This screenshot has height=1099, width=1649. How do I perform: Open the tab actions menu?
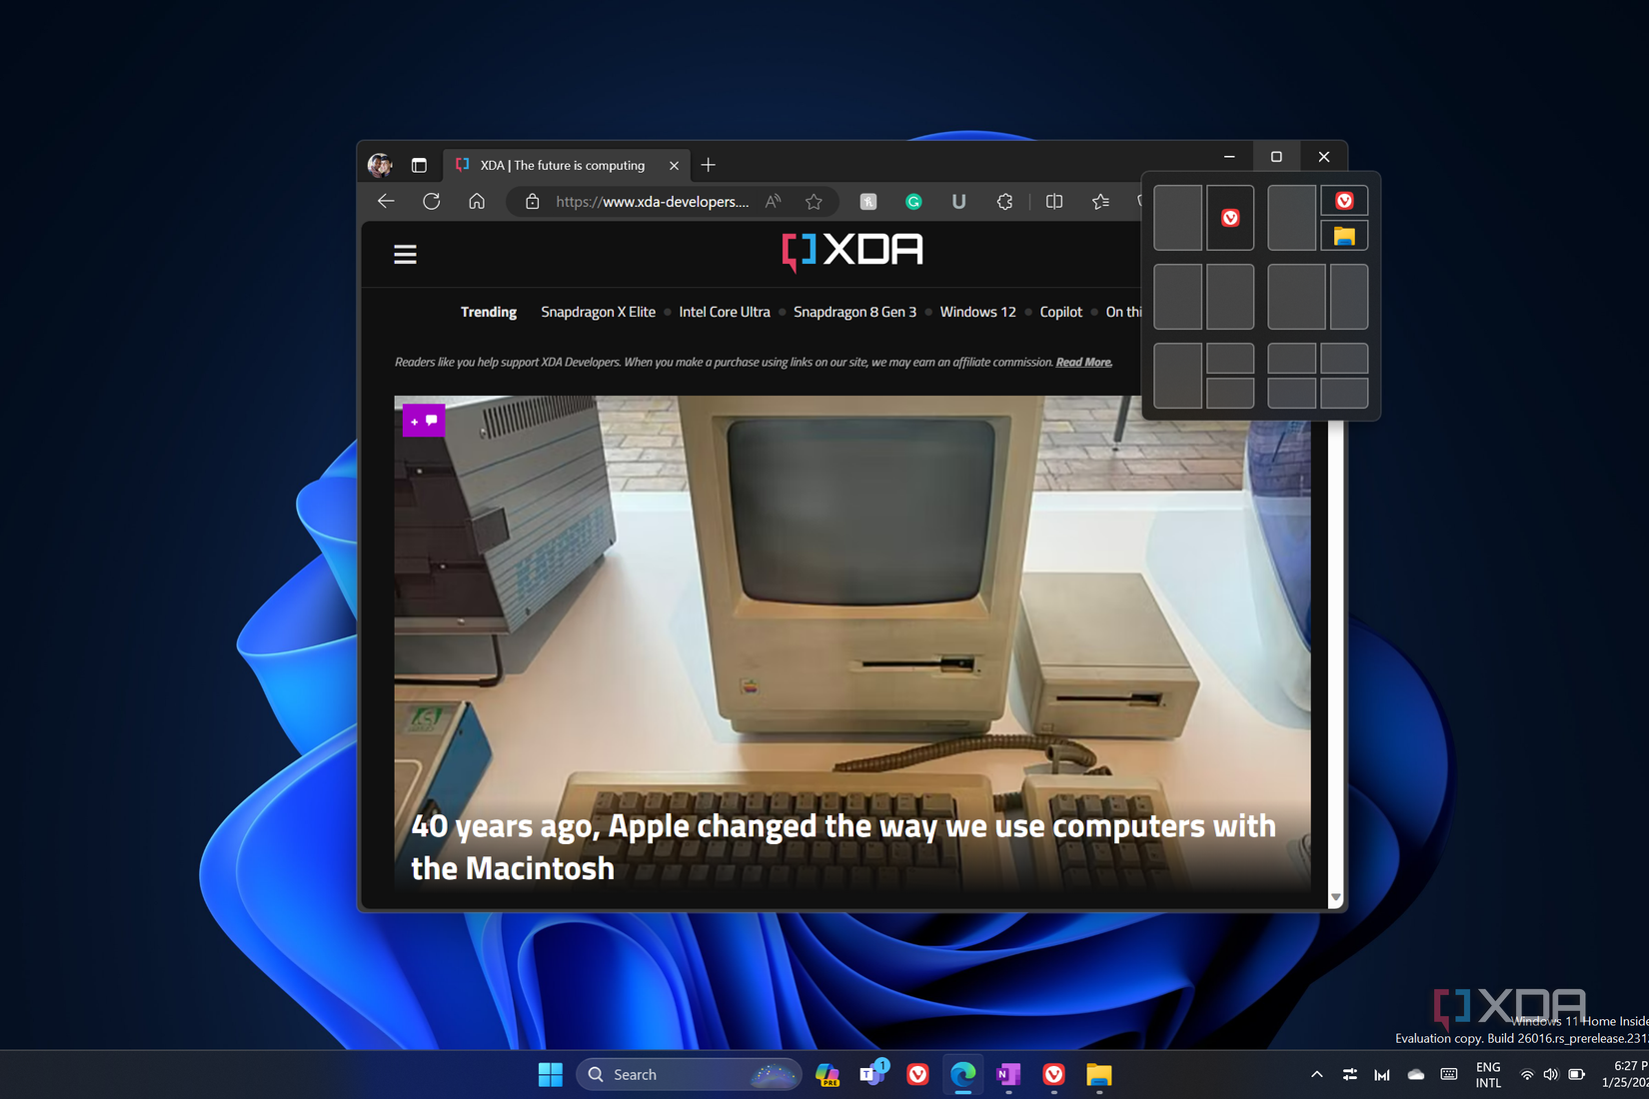click(417, 164)
